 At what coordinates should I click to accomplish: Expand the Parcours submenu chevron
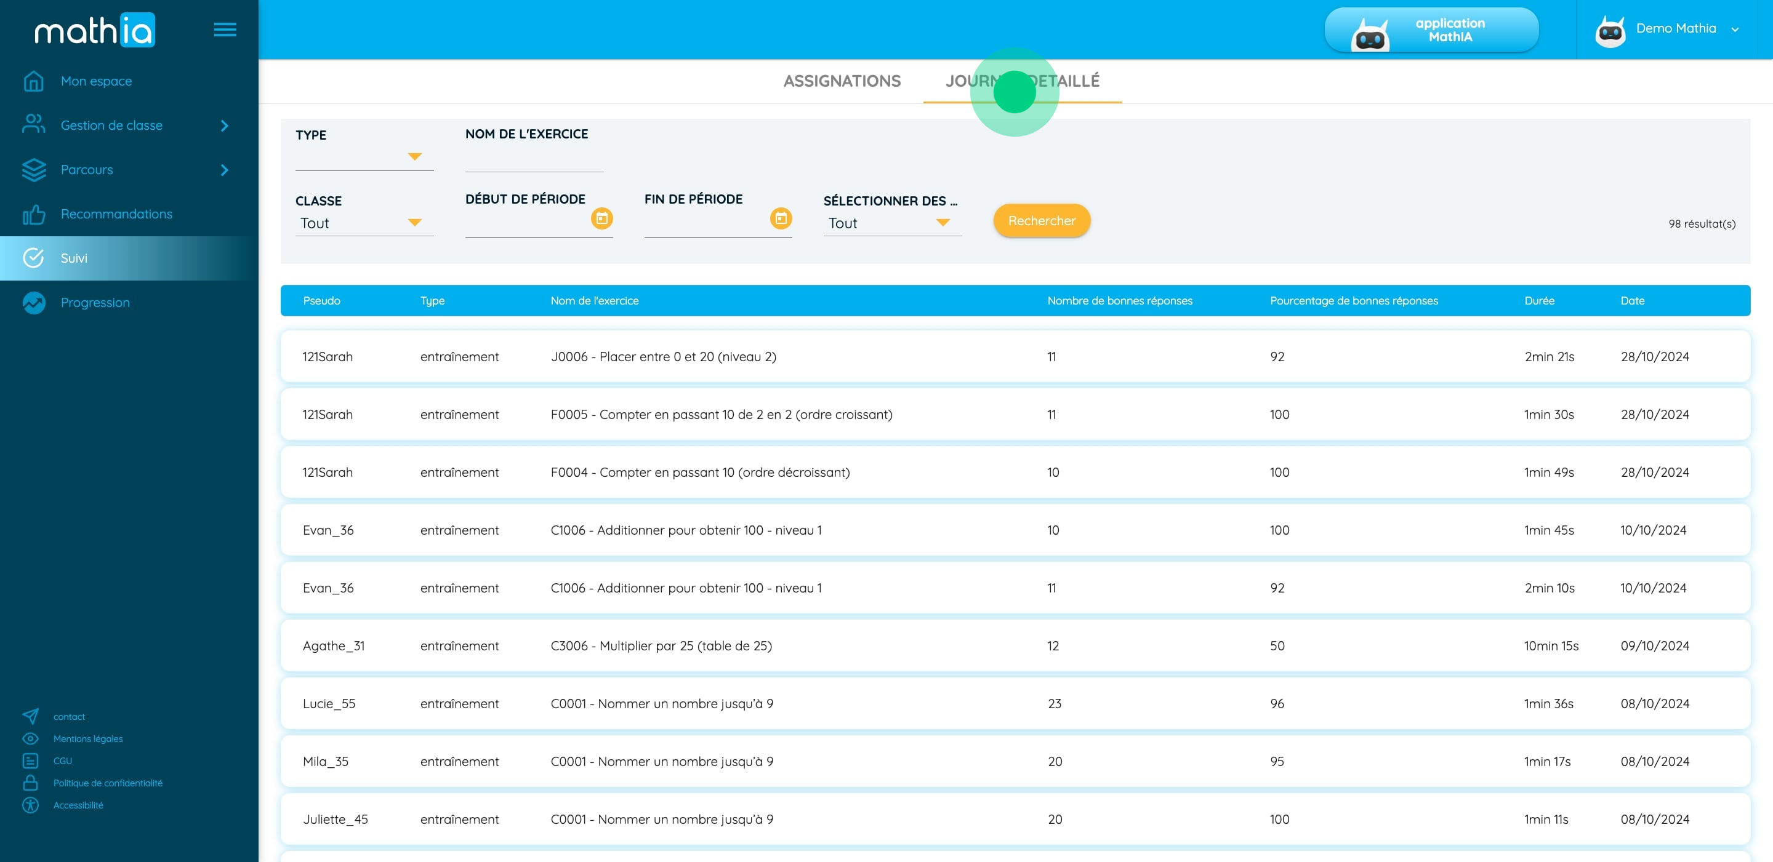point(223,170)
